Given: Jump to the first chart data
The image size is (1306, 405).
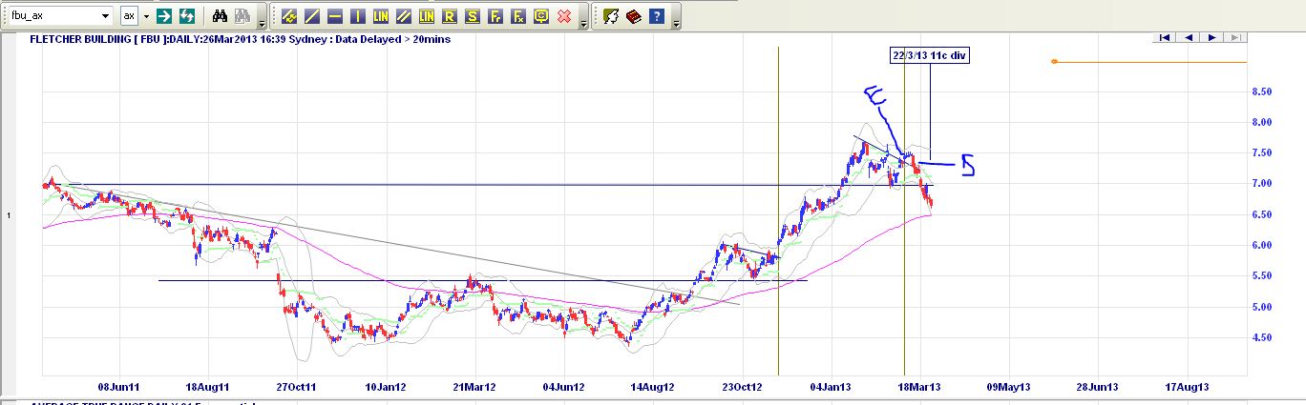Looking at the screenshot, I should [x=1165, y=37].
